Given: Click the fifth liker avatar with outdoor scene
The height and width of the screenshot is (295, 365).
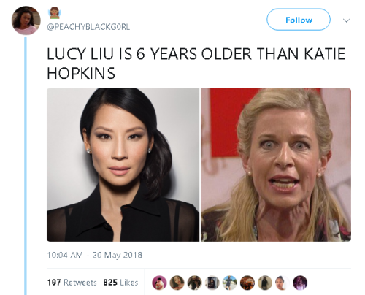Looking at the screenshot, I should [x=230, y=283].
